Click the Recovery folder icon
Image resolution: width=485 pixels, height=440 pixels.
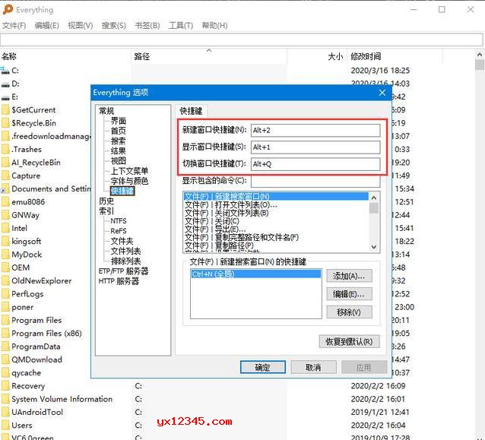[x=5, y=386]
